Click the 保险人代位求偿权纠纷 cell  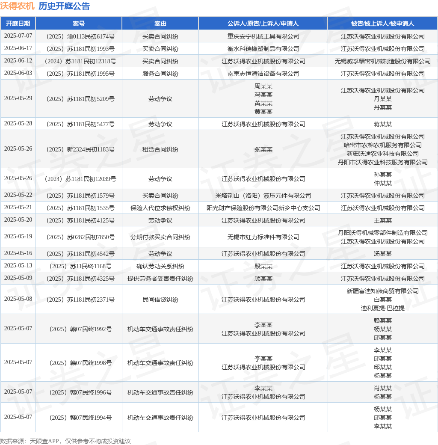coord(160,208)
